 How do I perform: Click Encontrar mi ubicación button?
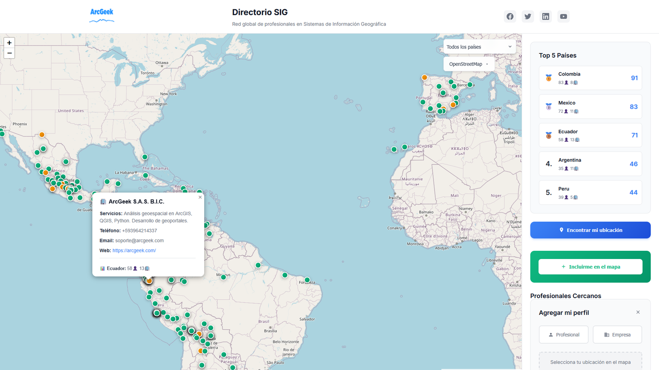click(x=590, y=230)
